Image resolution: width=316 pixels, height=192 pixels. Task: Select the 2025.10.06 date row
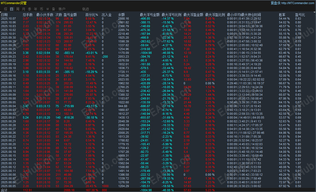pyautogui.click(x=8, y=22)
